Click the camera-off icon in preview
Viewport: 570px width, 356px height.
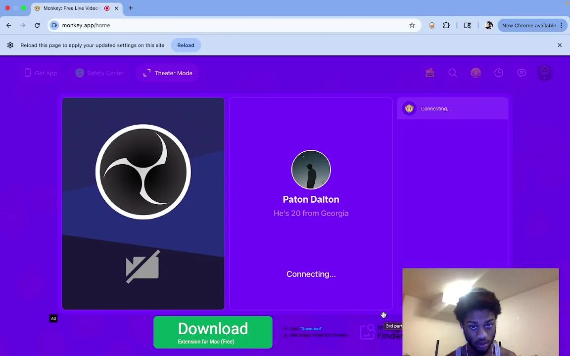[142, 267]
